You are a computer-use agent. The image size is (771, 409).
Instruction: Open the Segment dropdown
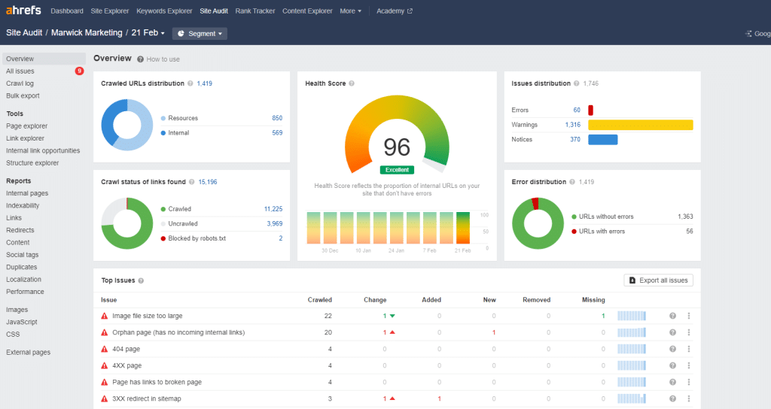(200, 33)
